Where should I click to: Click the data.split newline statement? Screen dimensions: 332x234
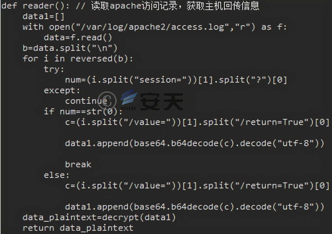tap(70, 48)
